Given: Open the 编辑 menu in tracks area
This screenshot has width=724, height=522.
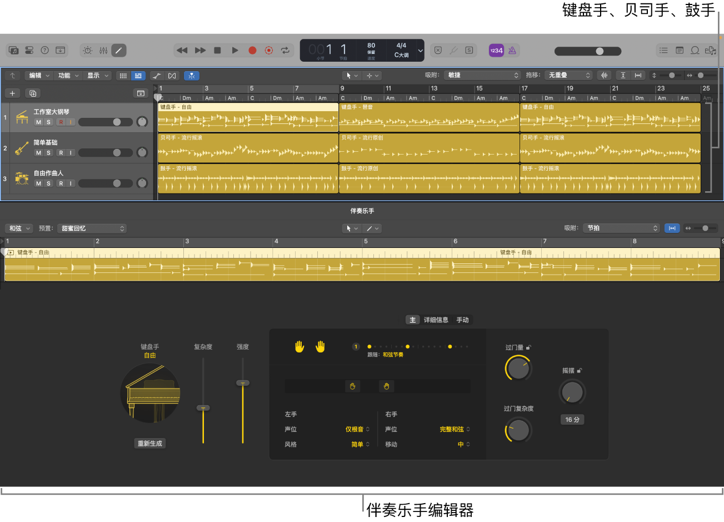Looking at the screenshot, I should pyautogui.click(x=39, y=76).
